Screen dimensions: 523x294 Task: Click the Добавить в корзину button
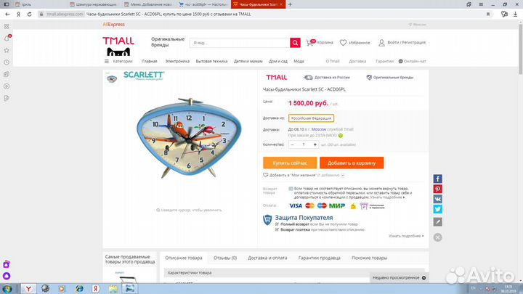352,163
